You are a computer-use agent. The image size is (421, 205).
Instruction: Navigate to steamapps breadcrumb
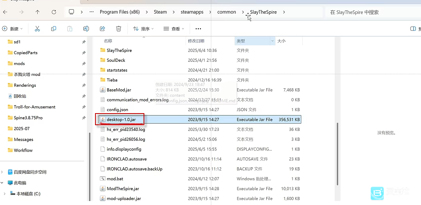(192, 12)
